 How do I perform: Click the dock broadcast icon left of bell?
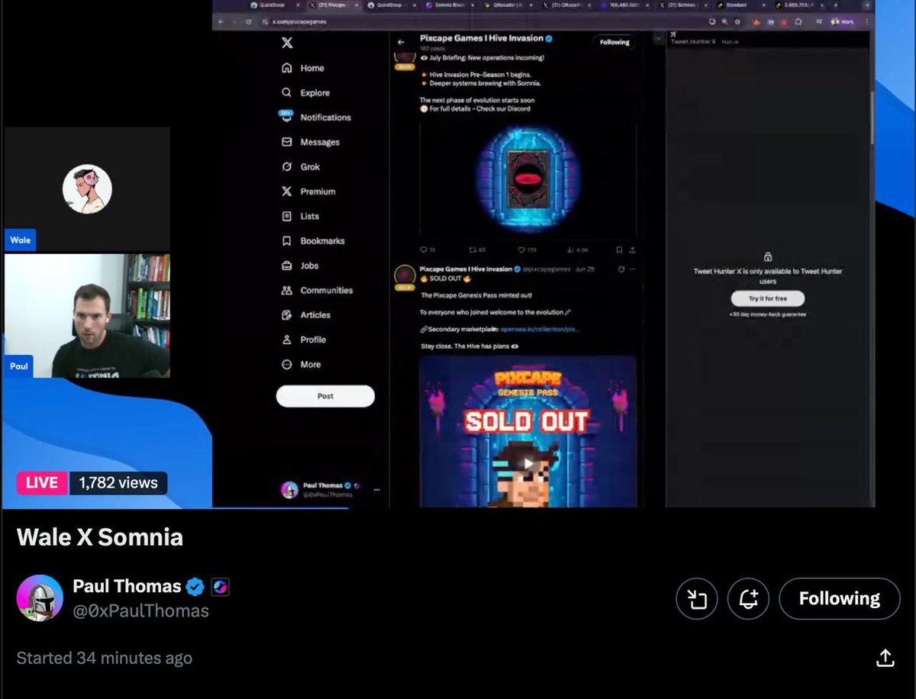(x=697, y=599)
